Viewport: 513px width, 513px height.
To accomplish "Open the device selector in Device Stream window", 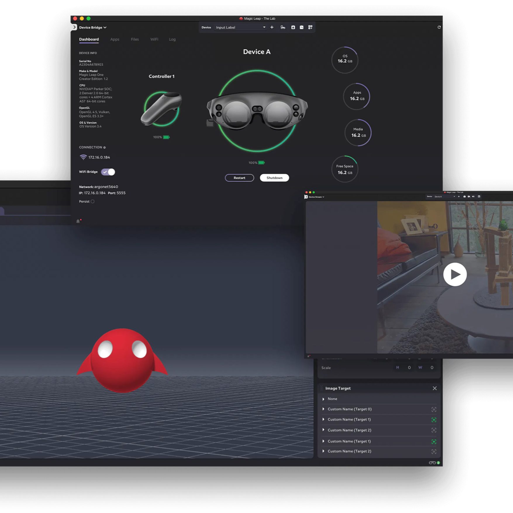I will coord(445,197).
